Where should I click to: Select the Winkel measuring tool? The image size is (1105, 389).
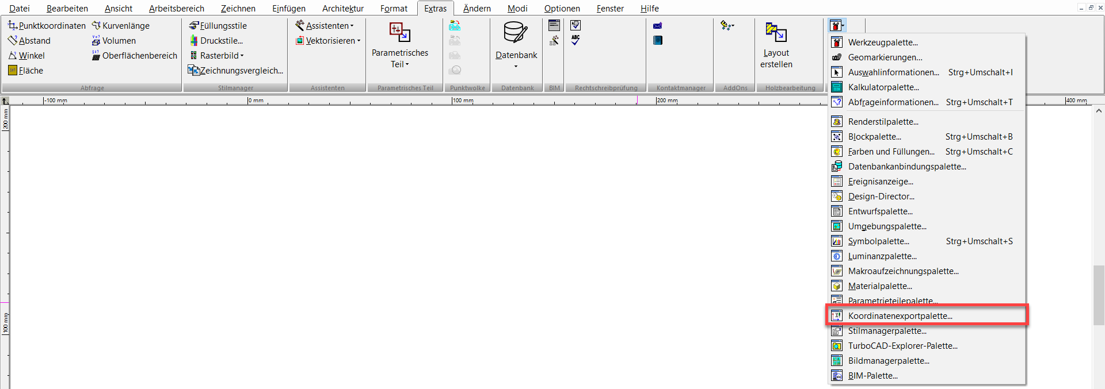point(26,55)
